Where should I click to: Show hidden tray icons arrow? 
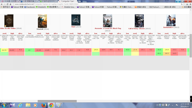coord(173,105)
